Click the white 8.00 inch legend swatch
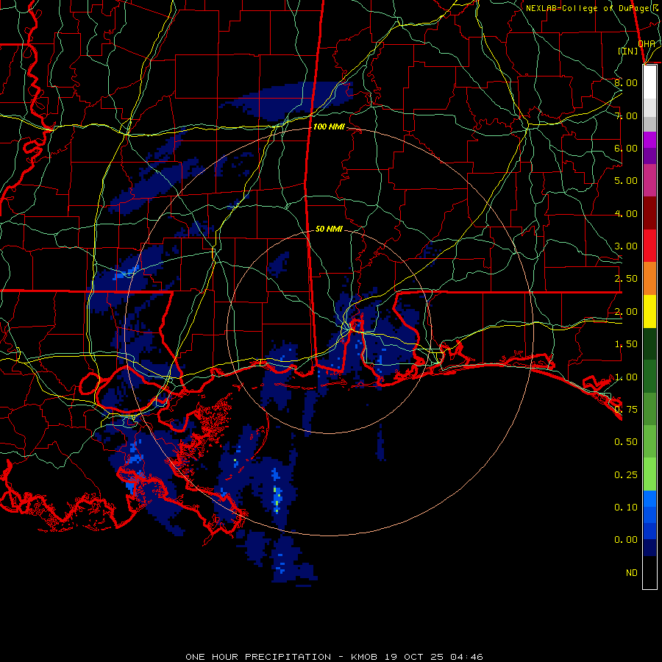The height and width of the screenshot is (662, 662). (649, 82)
